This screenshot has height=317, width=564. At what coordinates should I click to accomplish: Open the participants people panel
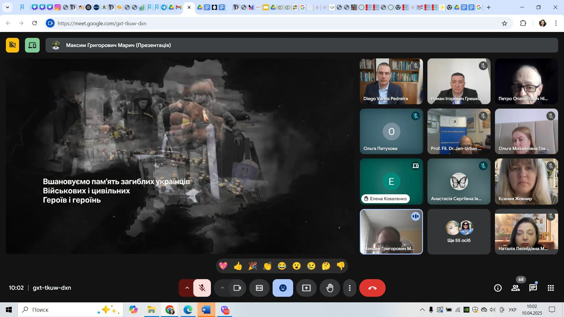[x=516, y=288]
